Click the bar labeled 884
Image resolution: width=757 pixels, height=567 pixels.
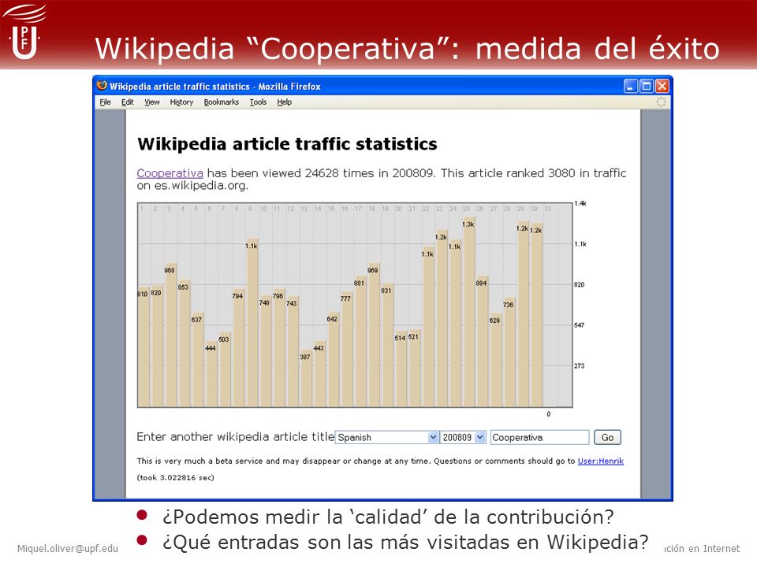[x=481, y=342]
